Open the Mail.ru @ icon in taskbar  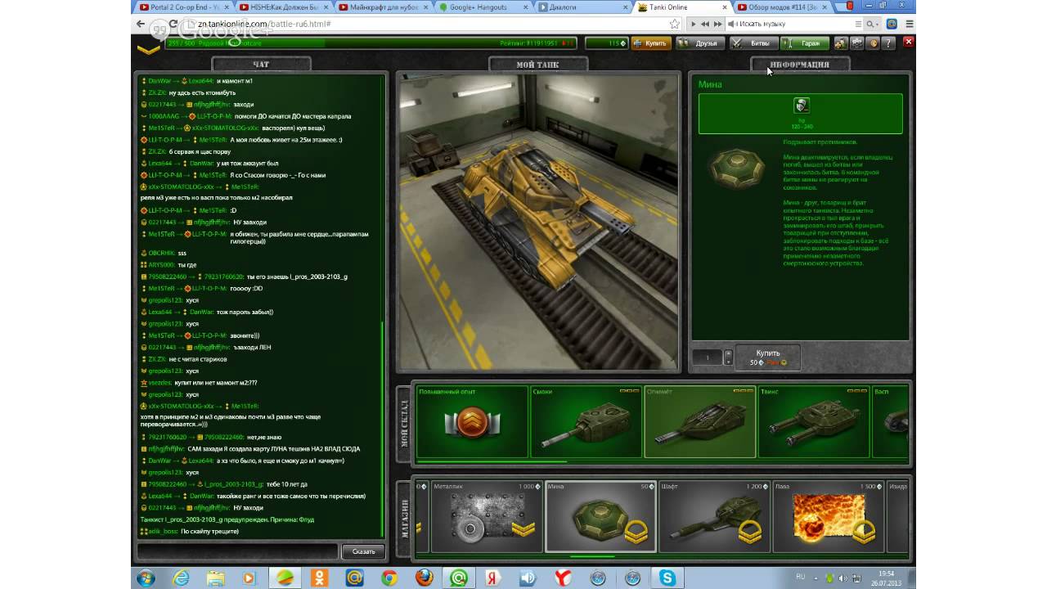point(354,578)
